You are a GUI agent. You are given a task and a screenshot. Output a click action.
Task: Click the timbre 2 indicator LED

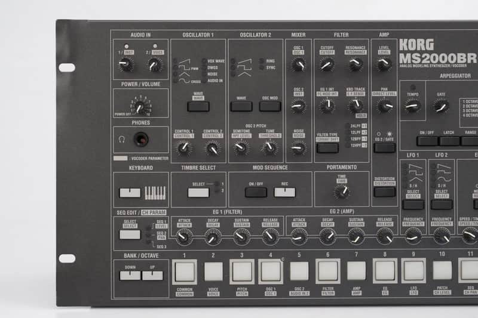click(x=217, y=190)
